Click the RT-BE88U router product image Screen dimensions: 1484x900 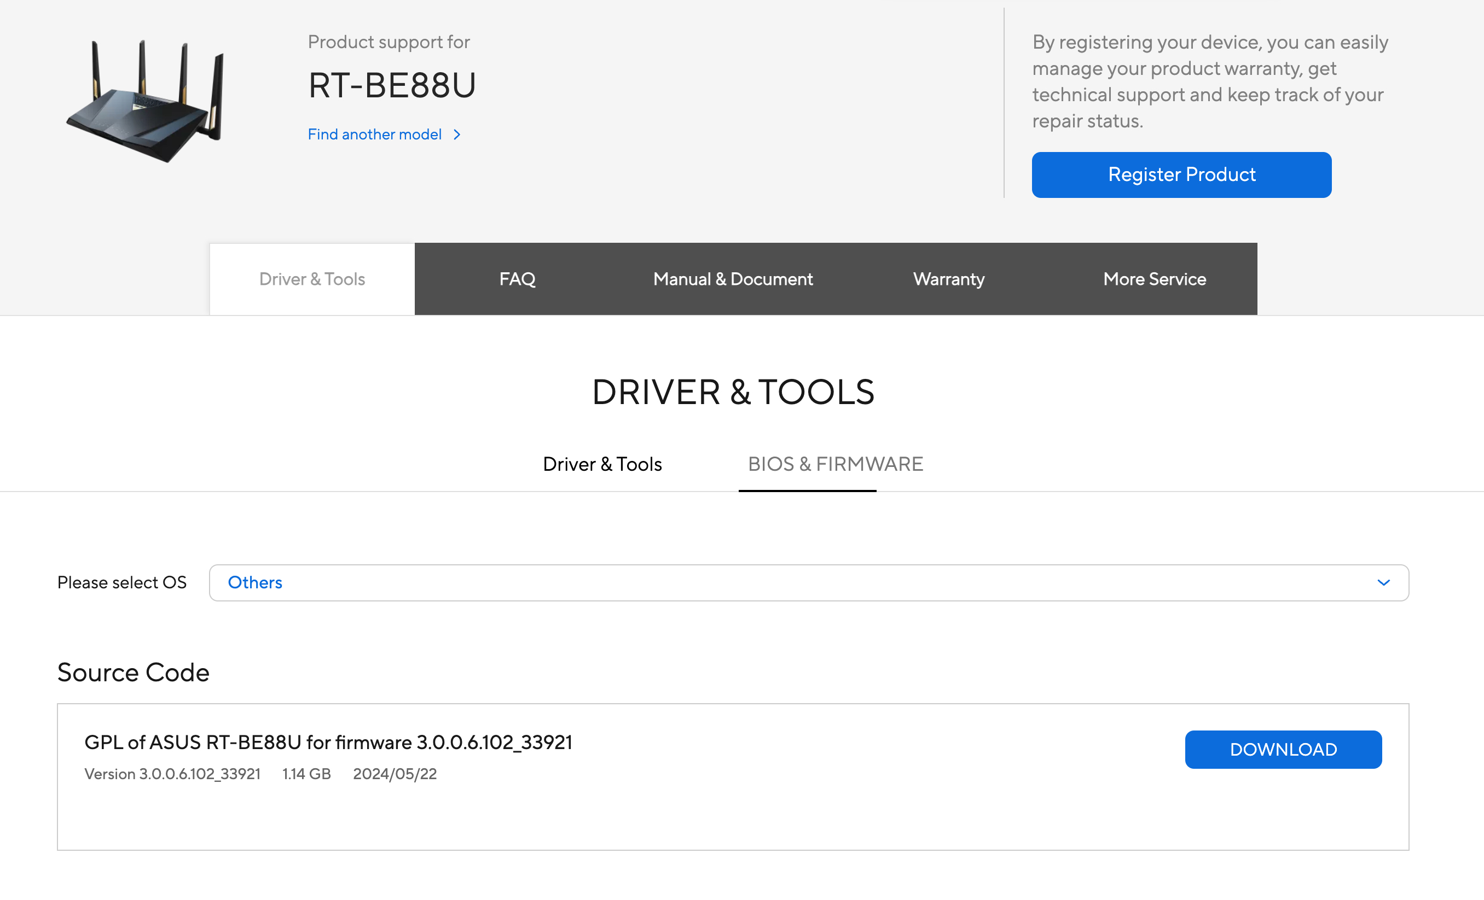(144, 100)
